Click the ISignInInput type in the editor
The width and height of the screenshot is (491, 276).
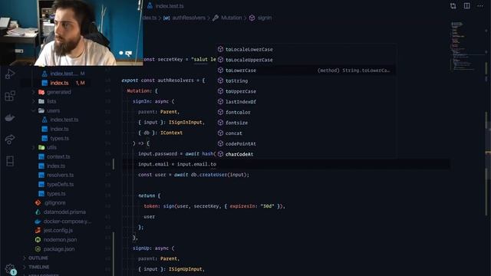(x=186, y=123)
